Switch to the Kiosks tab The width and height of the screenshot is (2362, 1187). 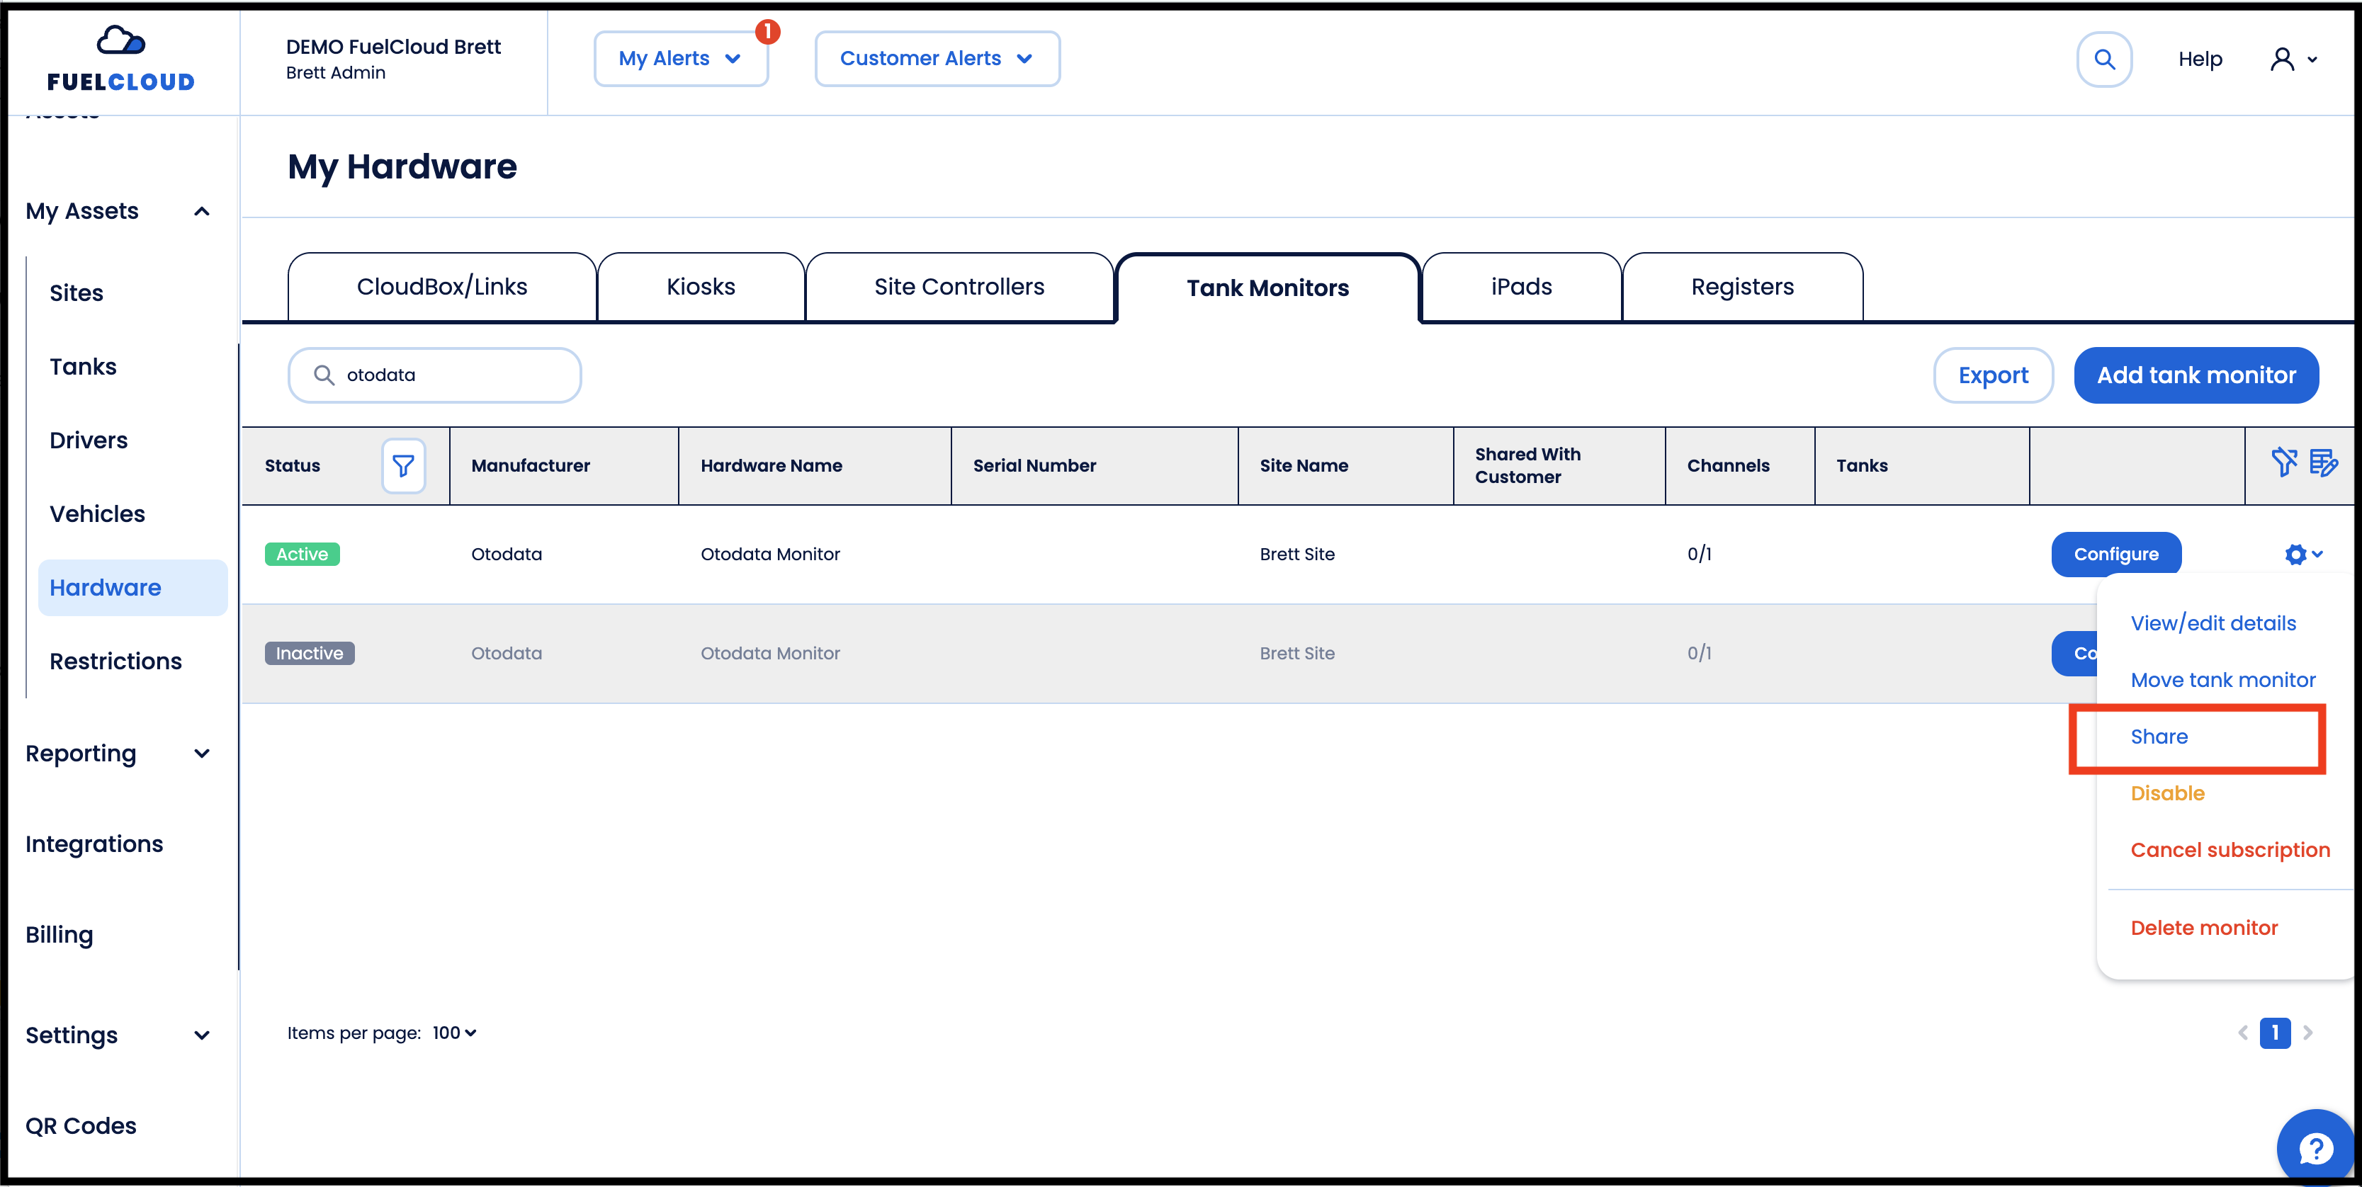click(701, 287)
